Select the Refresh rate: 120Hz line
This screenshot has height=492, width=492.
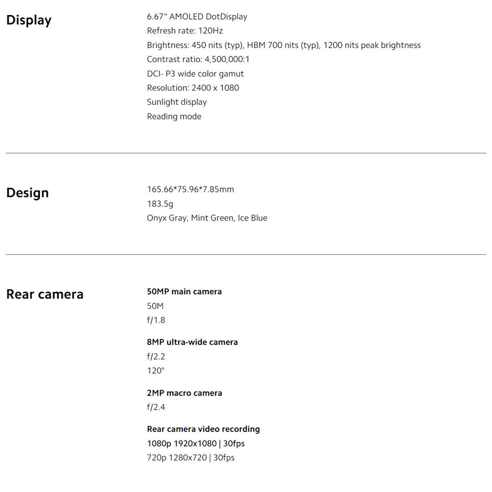click(184, 31)
